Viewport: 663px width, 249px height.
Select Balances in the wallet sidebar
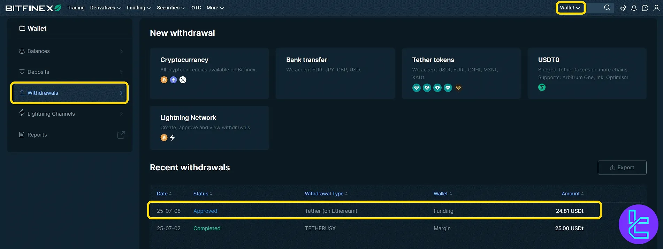click(x=69, y=51)
